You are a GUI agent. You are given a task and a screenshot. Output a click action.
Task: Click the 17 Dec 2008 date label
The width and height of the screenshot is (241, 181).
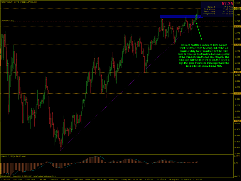click(42, 179)
